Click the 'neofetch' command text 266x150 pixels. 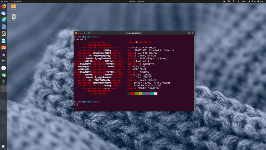(81, 40)
